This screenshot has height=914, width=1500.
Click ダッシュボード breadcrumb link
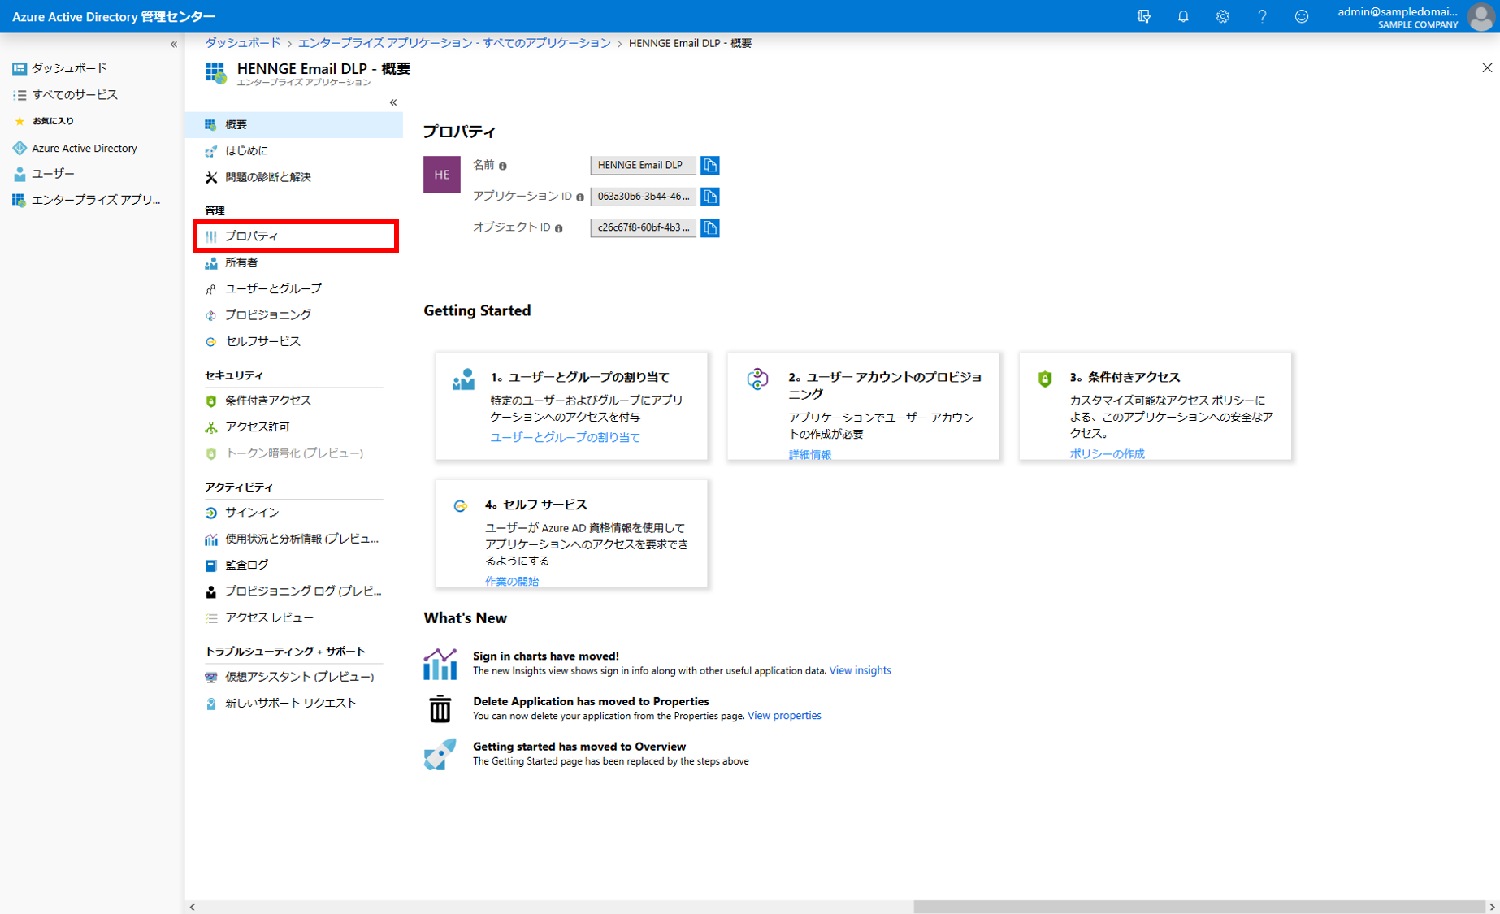click(x=242, y=43)
